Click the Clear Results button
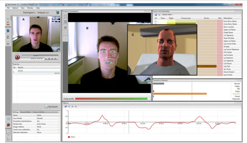This screenshot has height=143, width=247. 51,107
